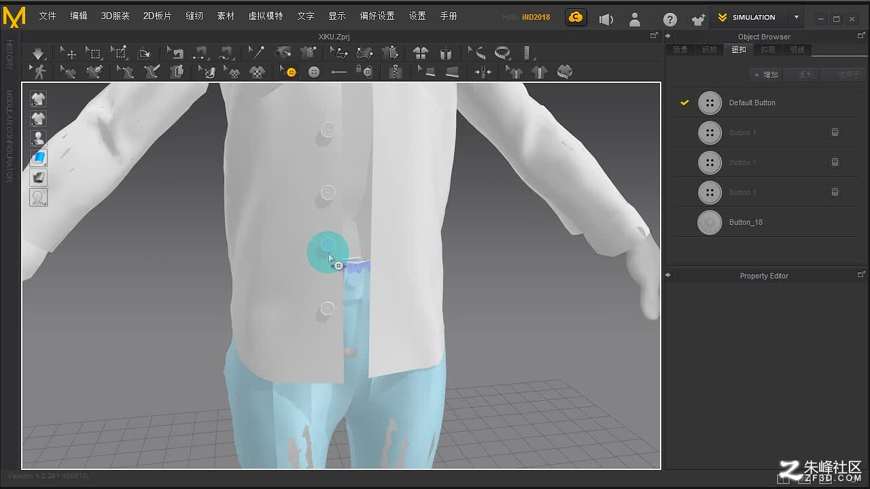Click the Simulate down-arrow tool
This screenshot has width=870, height=489.
coord(38,53)
